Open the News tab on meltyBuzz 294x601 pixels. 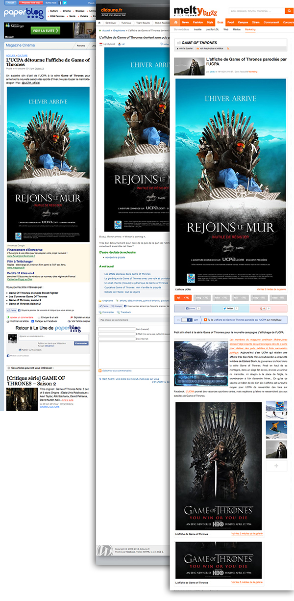185,23
